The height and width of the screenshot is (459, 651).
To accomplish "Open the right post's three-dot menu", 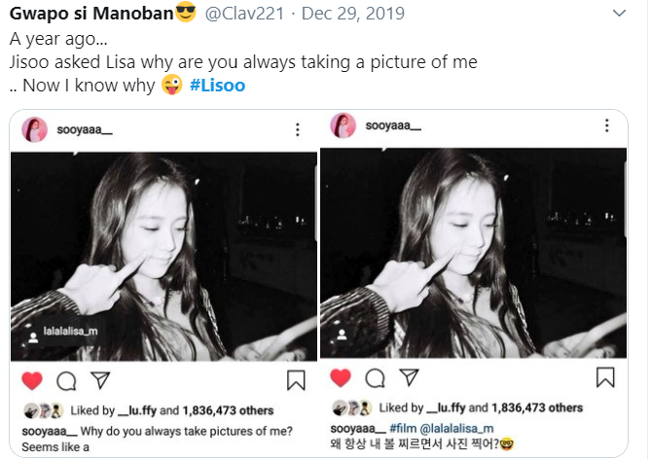I will click(606, 125).
